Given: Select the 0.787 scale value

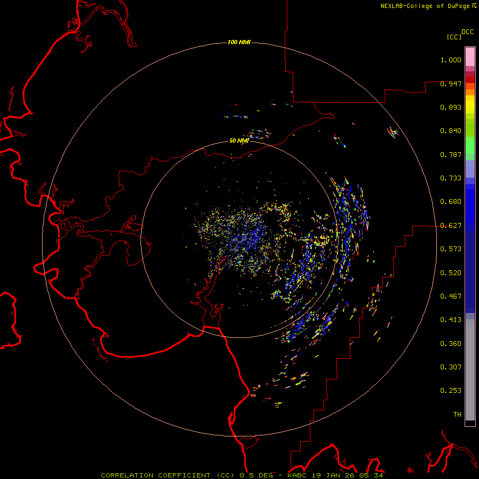Looking at the screenshot, I should pos(451,154).
